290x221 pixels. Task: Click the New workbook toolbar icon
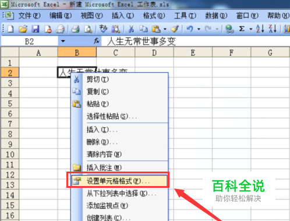point(10,29)
